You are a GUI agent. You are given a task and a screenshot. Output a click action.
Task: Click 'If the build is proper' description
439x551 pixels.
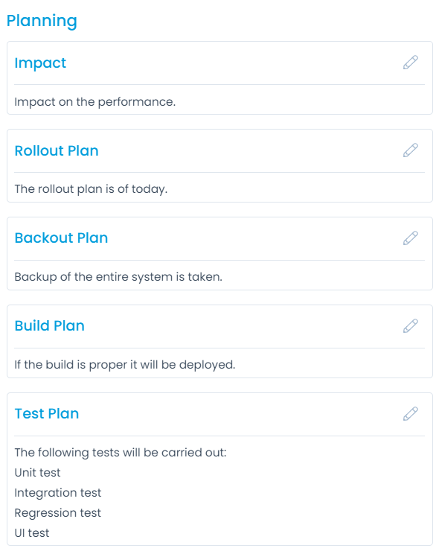click(125, 365)
